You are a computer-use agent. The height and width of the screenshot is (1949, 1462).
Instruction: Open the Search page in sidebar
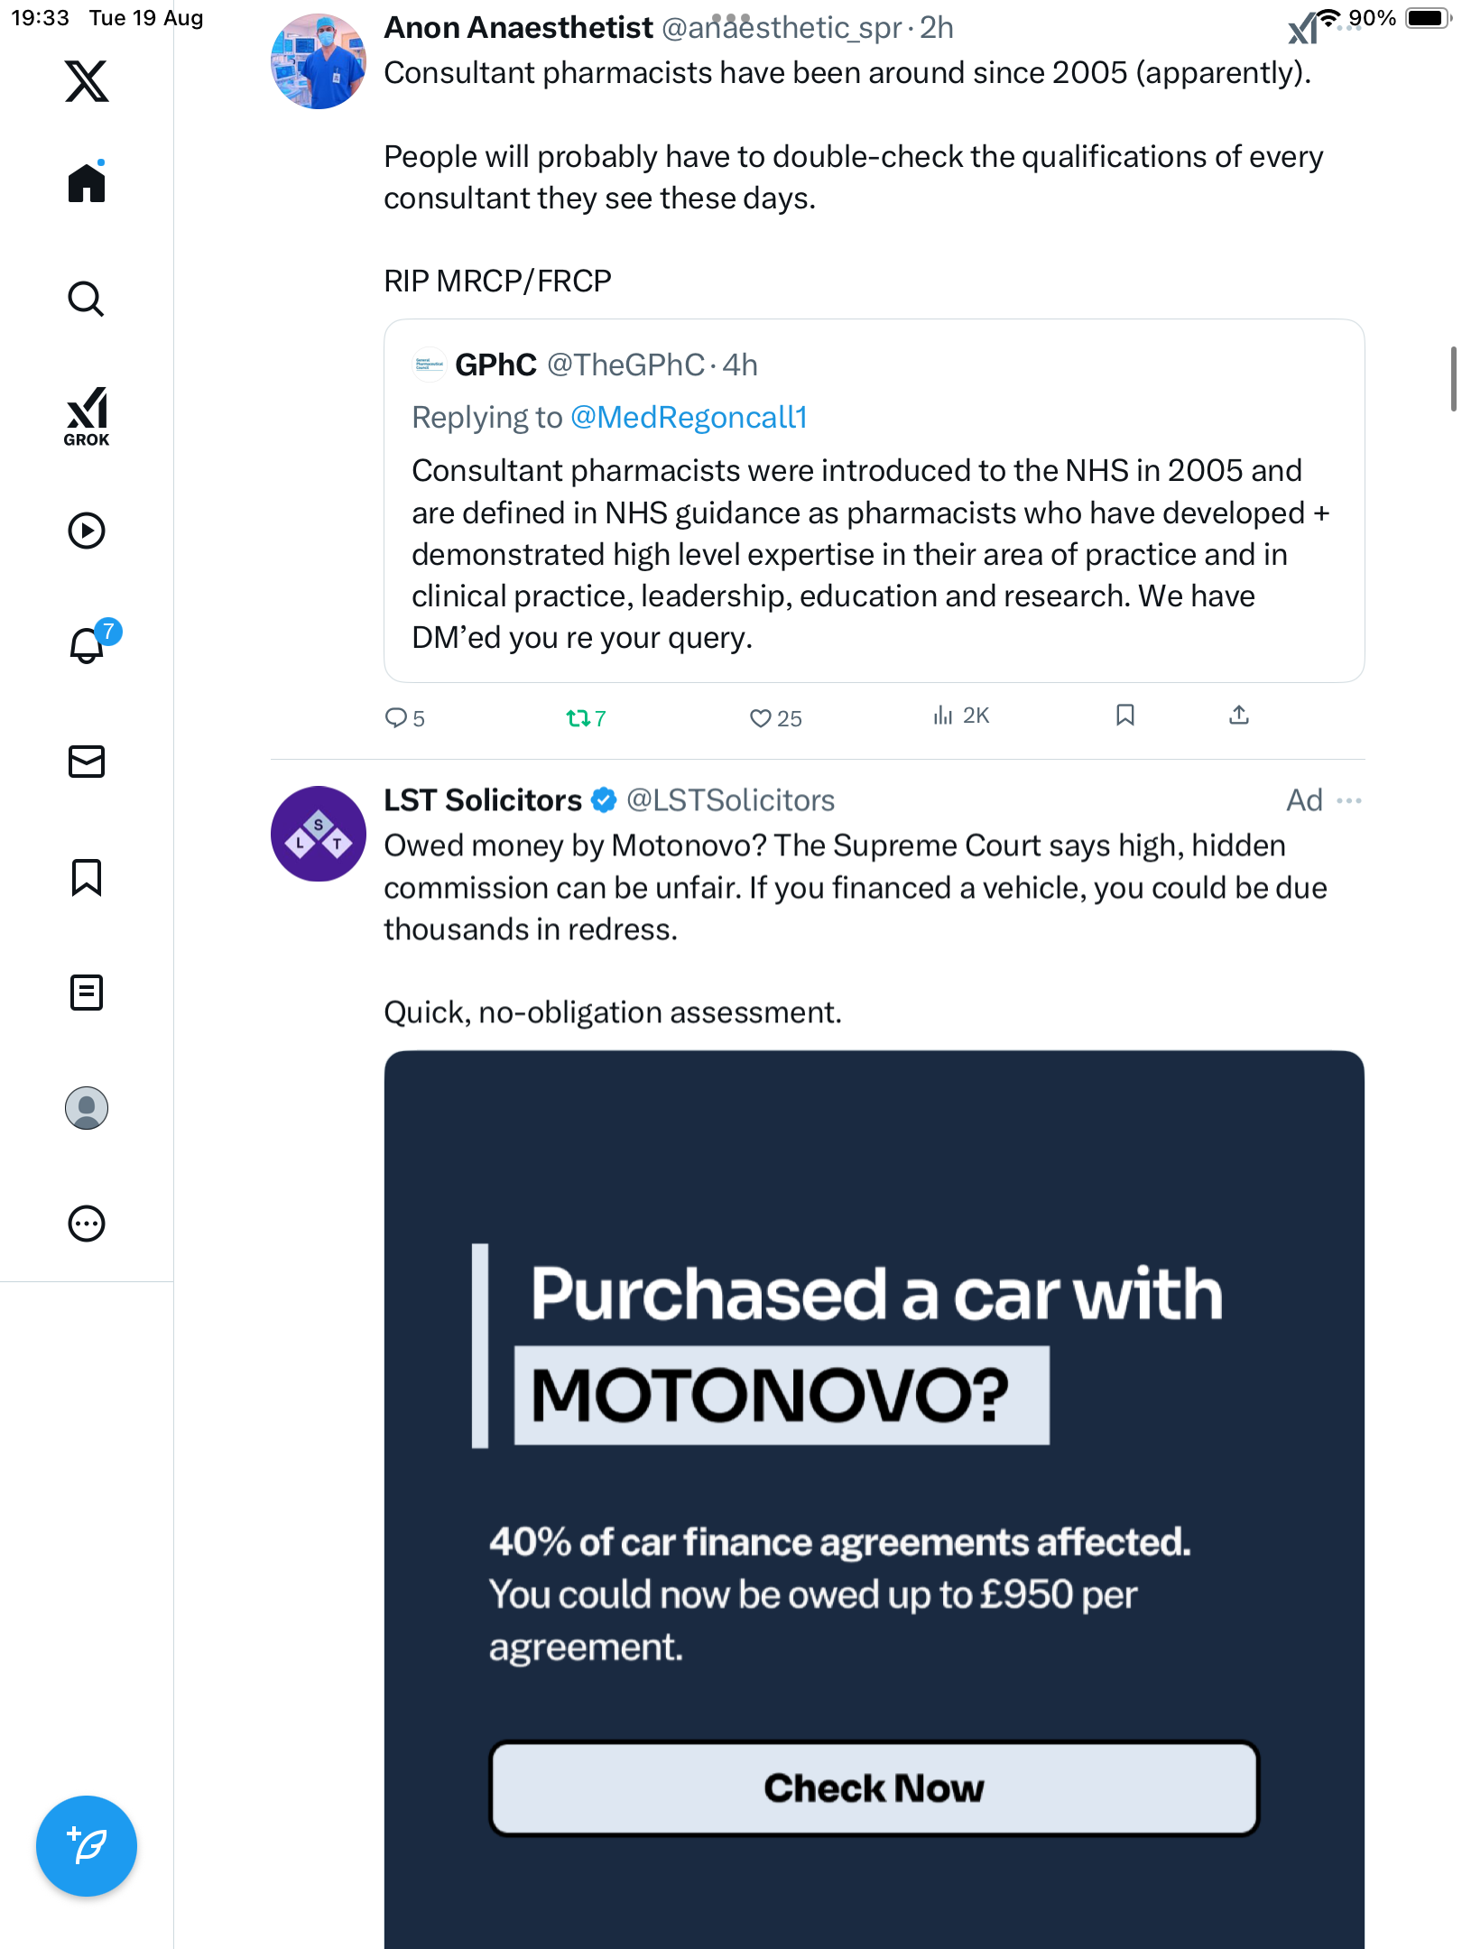pos(87,300)
